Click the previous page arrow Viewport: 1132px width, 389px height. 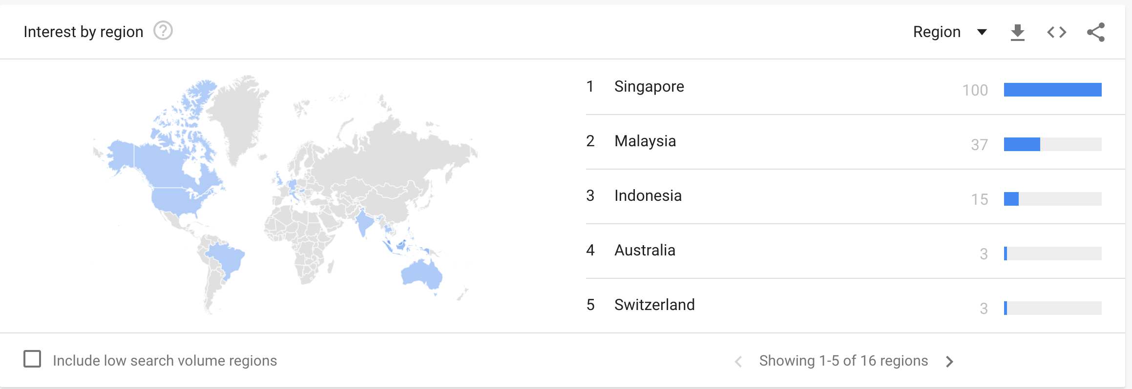pyautogui.click(x=738, y=361)
